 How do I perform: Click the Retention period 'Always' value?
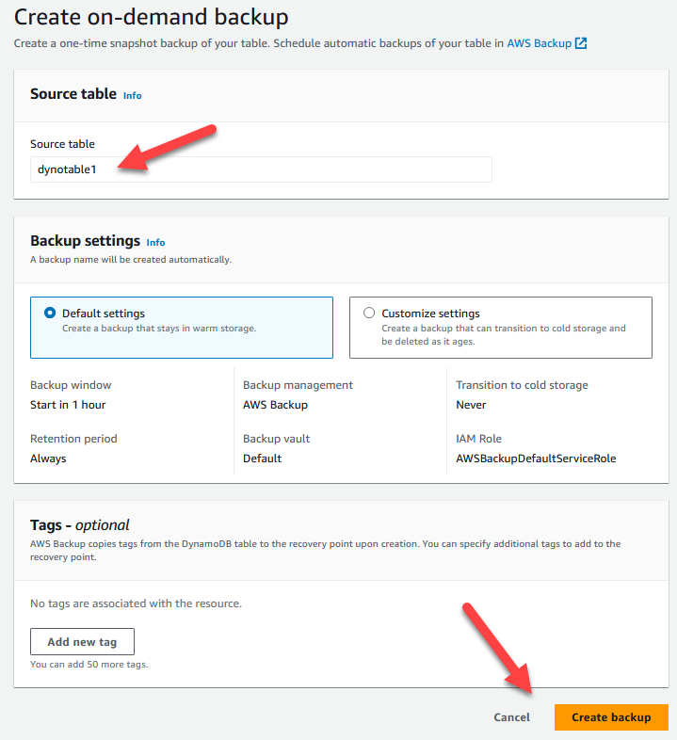(48, 458)
